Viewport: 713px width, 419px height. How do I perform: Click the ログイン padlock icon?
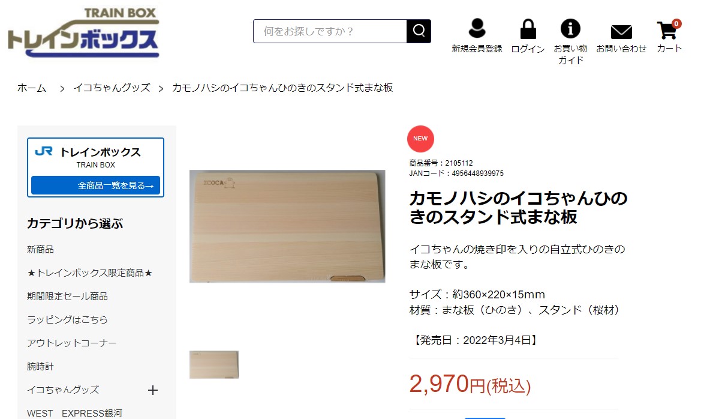click(528, 29)
